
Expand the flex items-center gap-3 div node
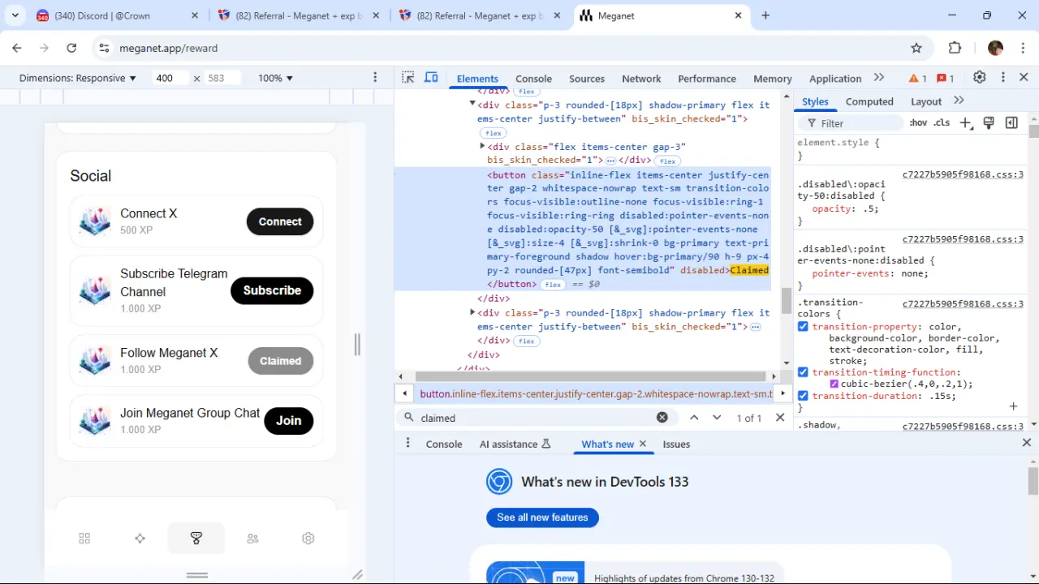pyautogui.click(x=482, y=146)
